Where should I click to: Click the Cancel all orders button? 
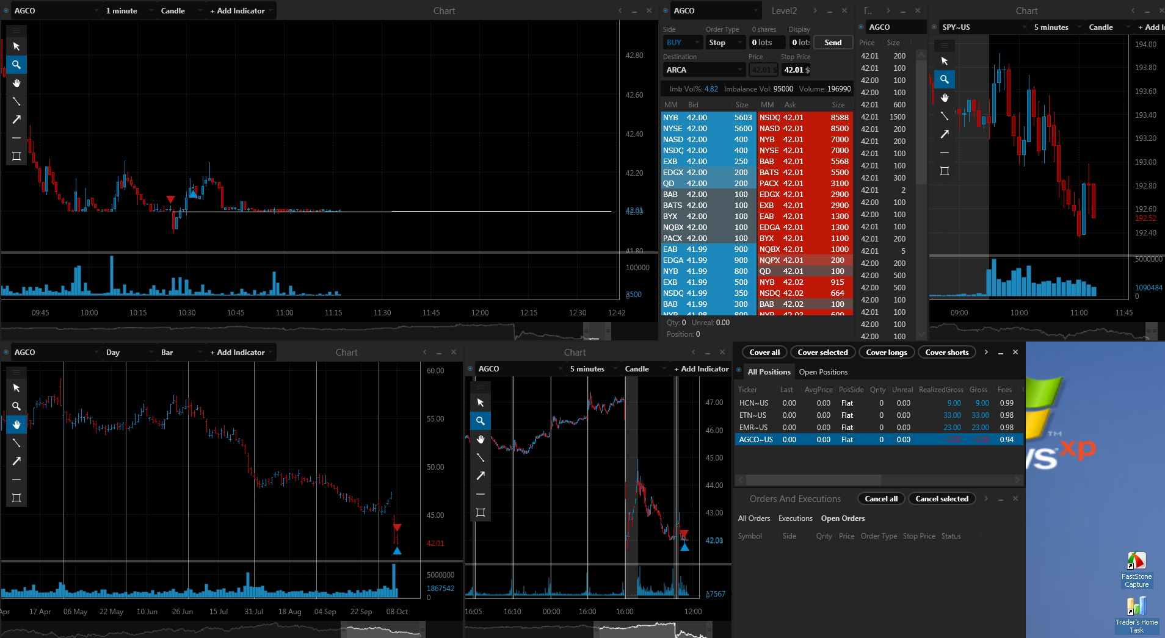881,499
